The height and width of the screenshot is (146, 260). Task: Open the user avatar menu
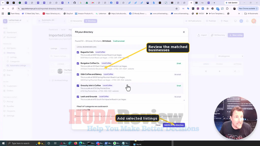[254, 21]
